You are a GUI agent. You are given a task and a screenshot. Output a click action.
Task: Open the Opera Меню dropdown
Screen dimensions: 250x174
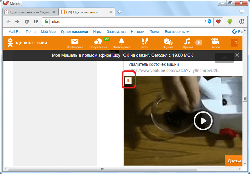click(x=11, y=3)
